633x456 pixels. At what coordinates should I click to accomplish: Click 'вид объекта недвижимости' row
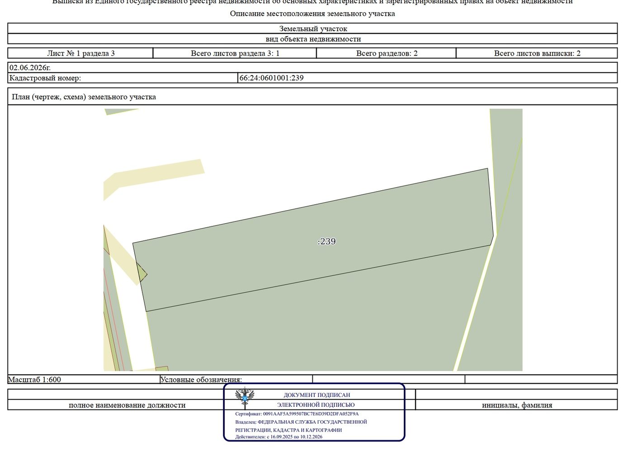tap(313, 39)
